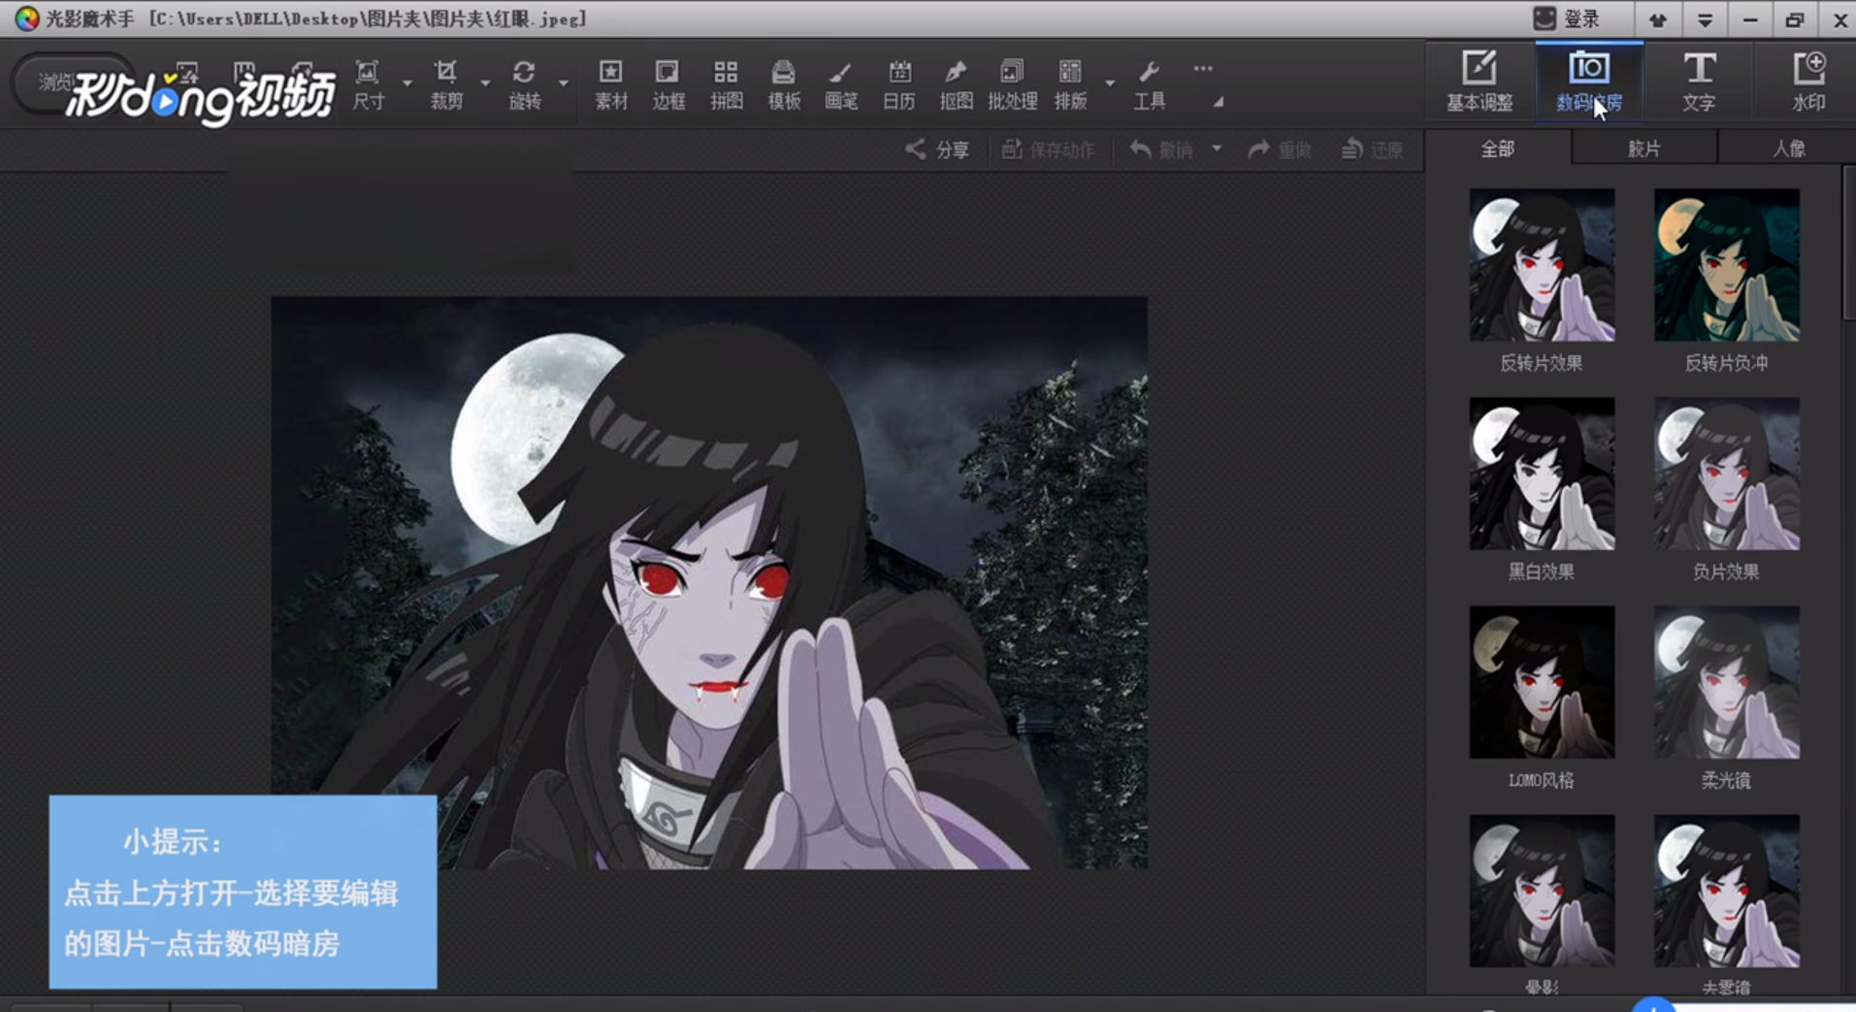Click the 还原 restore button
The height and width of the screenshot is (1012, 1856).
point(1372,149)
